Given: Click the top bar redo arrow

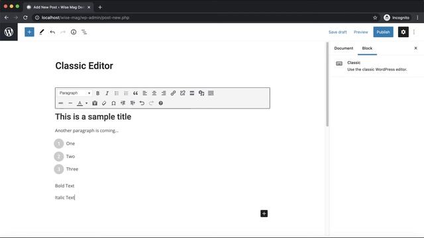Looking at the screenshot, I should [63, 32].
